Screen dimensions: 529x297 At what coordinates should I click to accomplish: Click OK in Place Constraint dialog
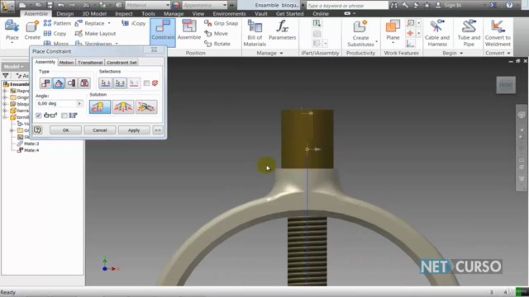click(65, 130)
